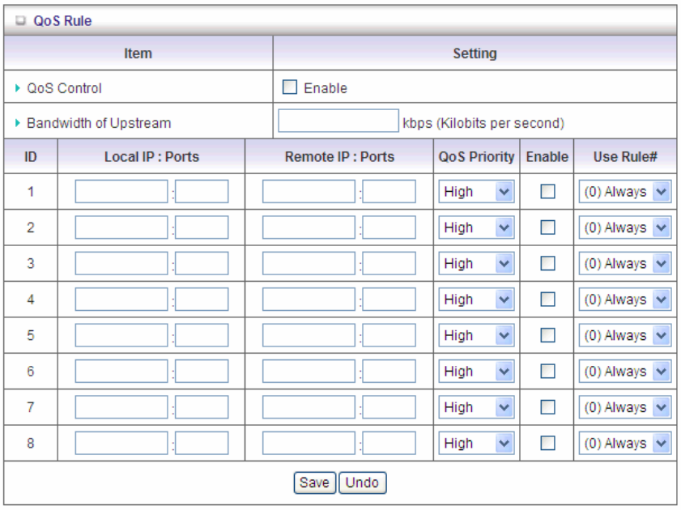
Task: Focus the Remote port field in row 6
Action: coord(389,372)
